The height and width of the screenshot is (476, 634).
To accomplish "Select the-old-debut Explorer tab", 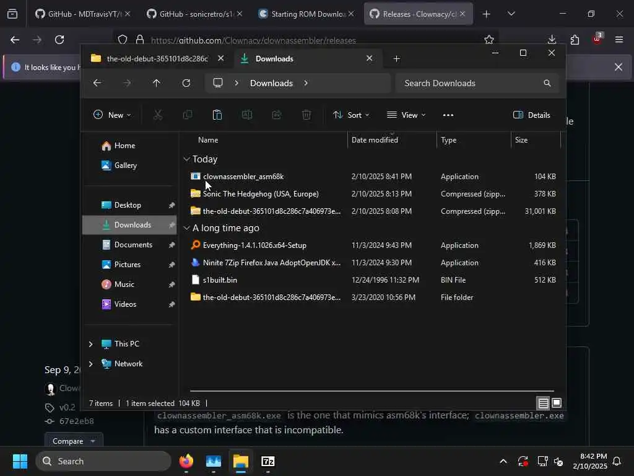I will (x=157, y=59).
